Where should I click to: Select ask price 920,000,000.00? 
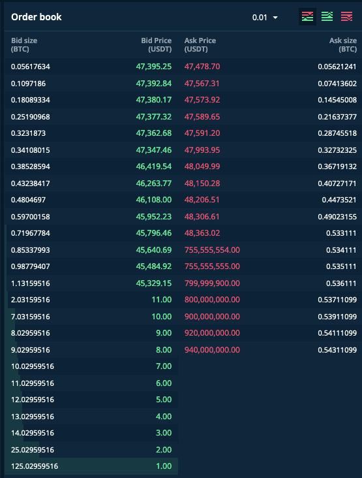212,333
